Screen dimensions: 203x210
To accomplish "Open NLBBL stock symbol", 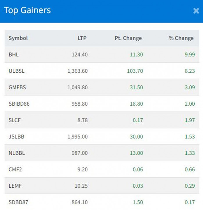I will [17, 153].
